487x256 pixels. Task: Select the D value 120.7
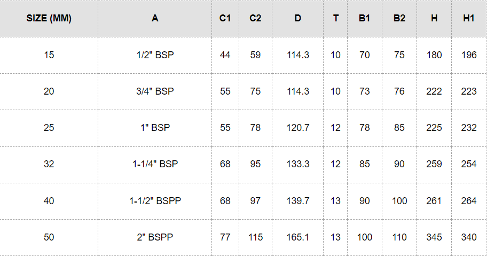coord(298,128)
